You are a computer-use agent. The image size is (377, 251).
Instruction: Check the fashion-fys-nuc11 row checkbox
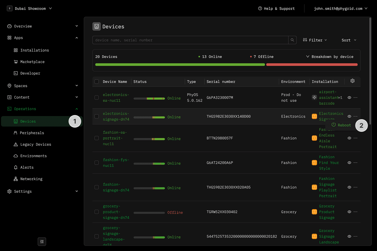click(x=97, y=163)
